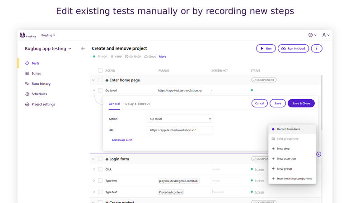The image size is (350, 203).
Task: Click the plus icon next to New assertion
Action: [x=273, y=159]
